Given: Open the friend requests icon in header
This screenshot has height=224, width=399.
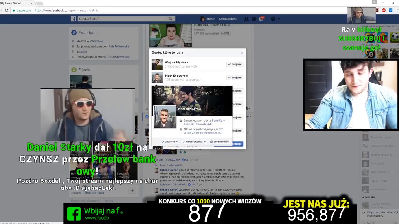Looking at the screenshot, I should coord(247,19).
